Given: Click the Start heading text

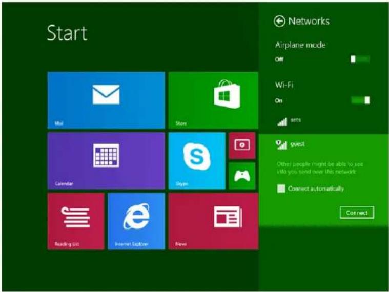Looking at the screenshot, I should pos(67,33).
